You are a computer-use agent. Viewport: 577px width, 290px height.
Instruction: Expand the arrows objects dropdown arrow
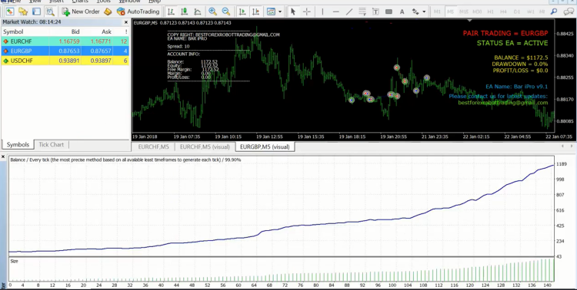[x=424, y=12]
